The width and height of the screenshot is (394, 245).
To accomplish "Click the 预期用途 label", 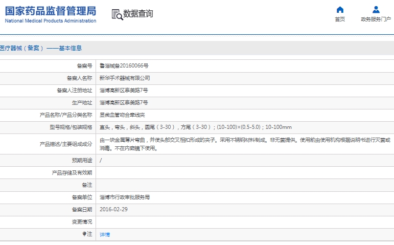I will 82,160.
